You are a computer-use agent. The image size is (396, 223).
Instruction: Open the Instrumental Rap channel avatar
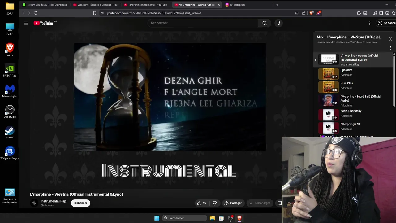pyautogui.click(x=34, y=203)
